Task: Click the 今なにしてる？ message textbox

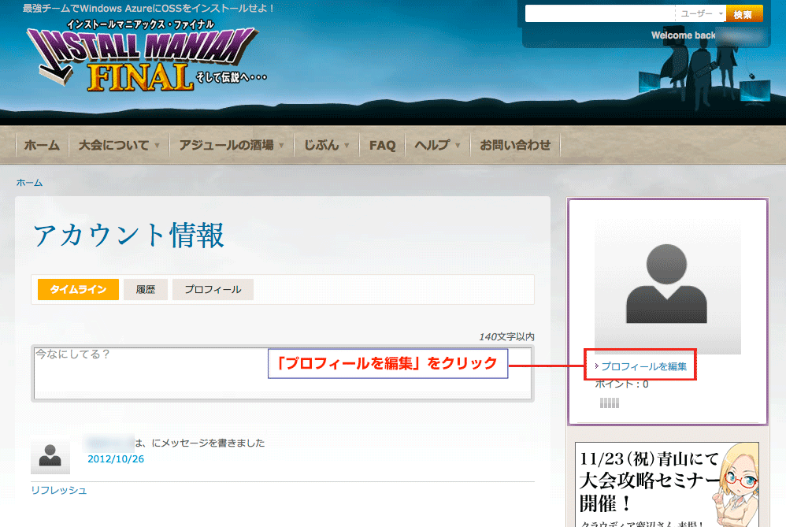Action: coord(282,373)
